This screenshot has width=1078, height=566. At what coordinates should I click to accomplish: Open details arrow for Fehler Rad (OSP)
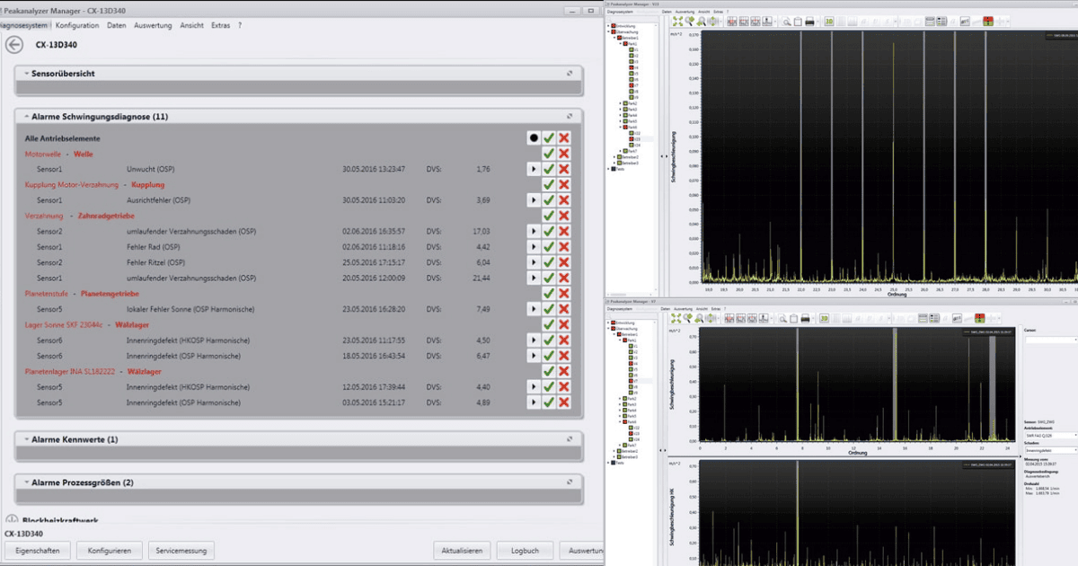(533, 247)
